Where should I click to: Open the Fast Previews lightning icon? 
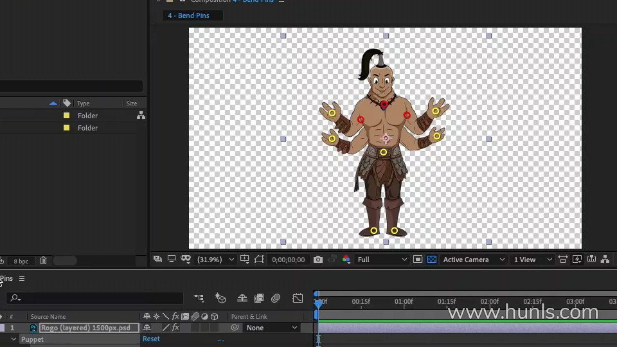point(577,259)
